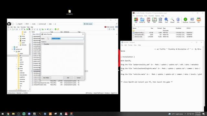Select the materials folder in OpenIV tree
The image size is (207, 116).
21,73
